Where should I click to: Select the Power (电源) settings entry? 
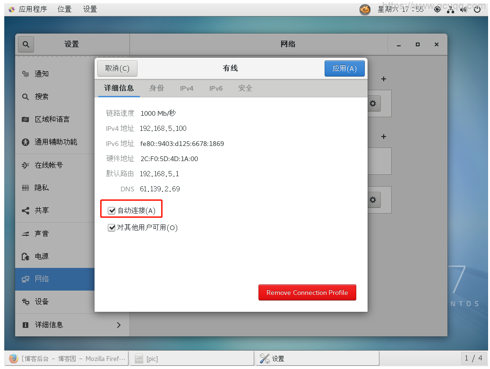pyautogui.click(x=42, y=256)
